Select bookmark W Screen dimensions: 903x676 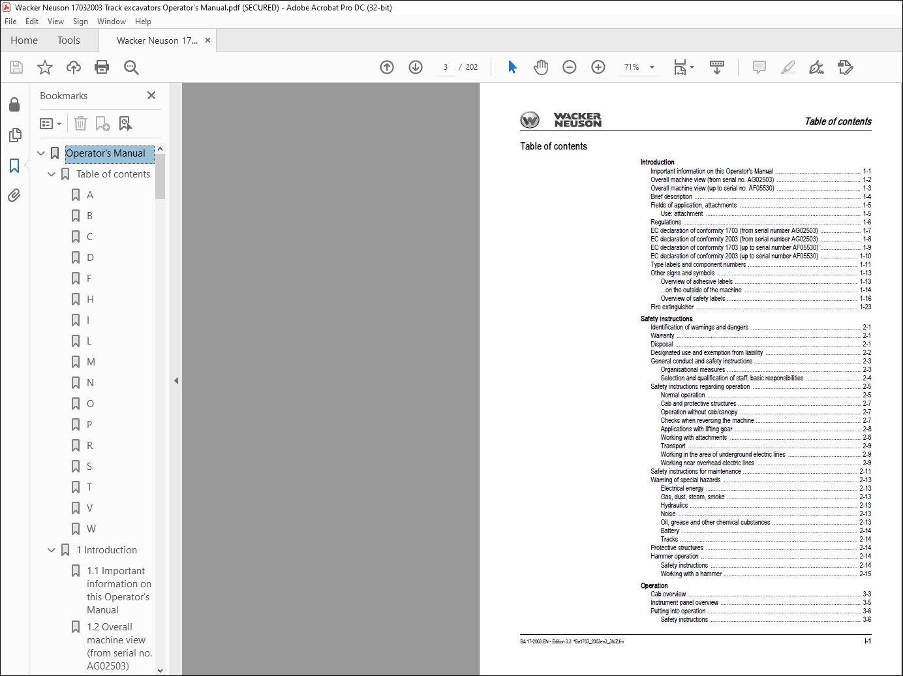pos(91,529)
